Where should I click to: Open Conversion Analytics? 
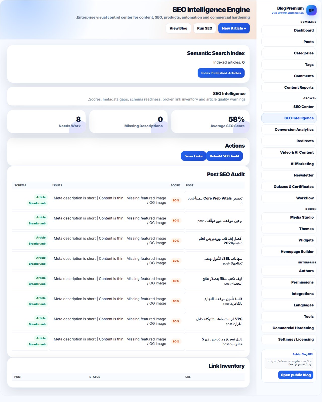coord(289,129)
